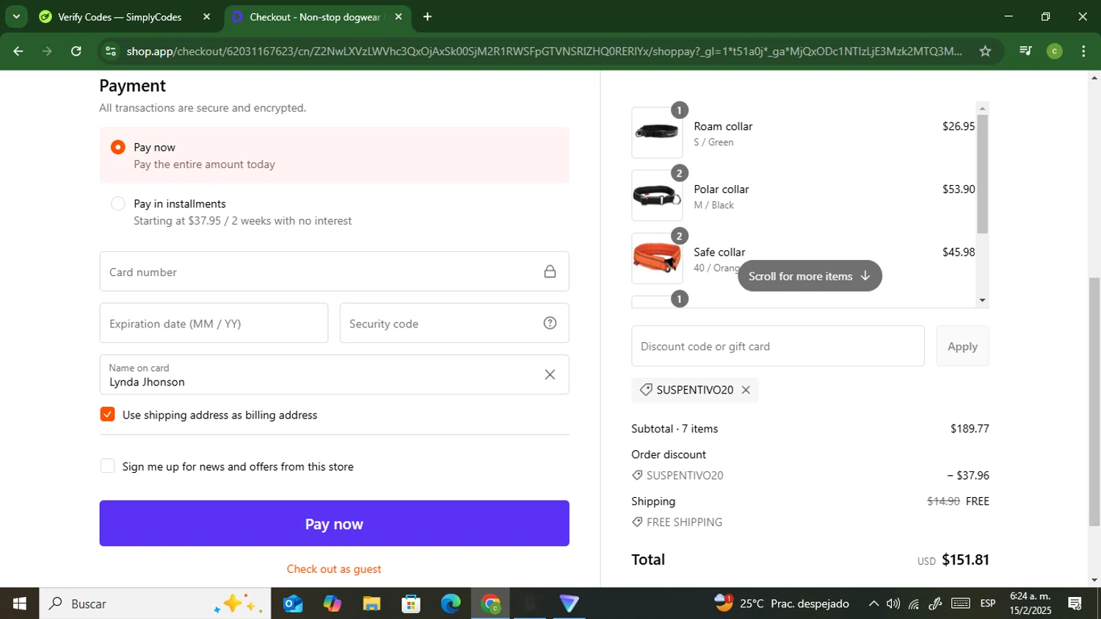This screenshot has width=1101, height=619.
Task: Click the page scrollbar's bottom down arrow
Action: click(x=1094, y=580)
